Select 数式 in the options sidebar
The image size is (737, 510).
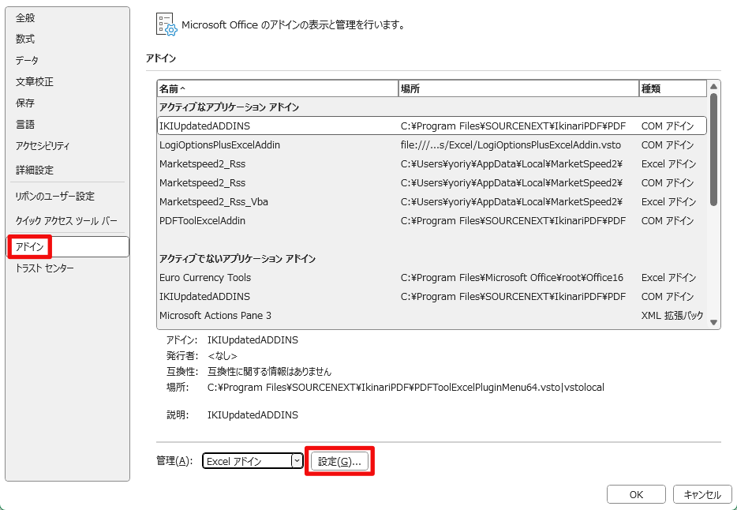[x=25, y=39]
